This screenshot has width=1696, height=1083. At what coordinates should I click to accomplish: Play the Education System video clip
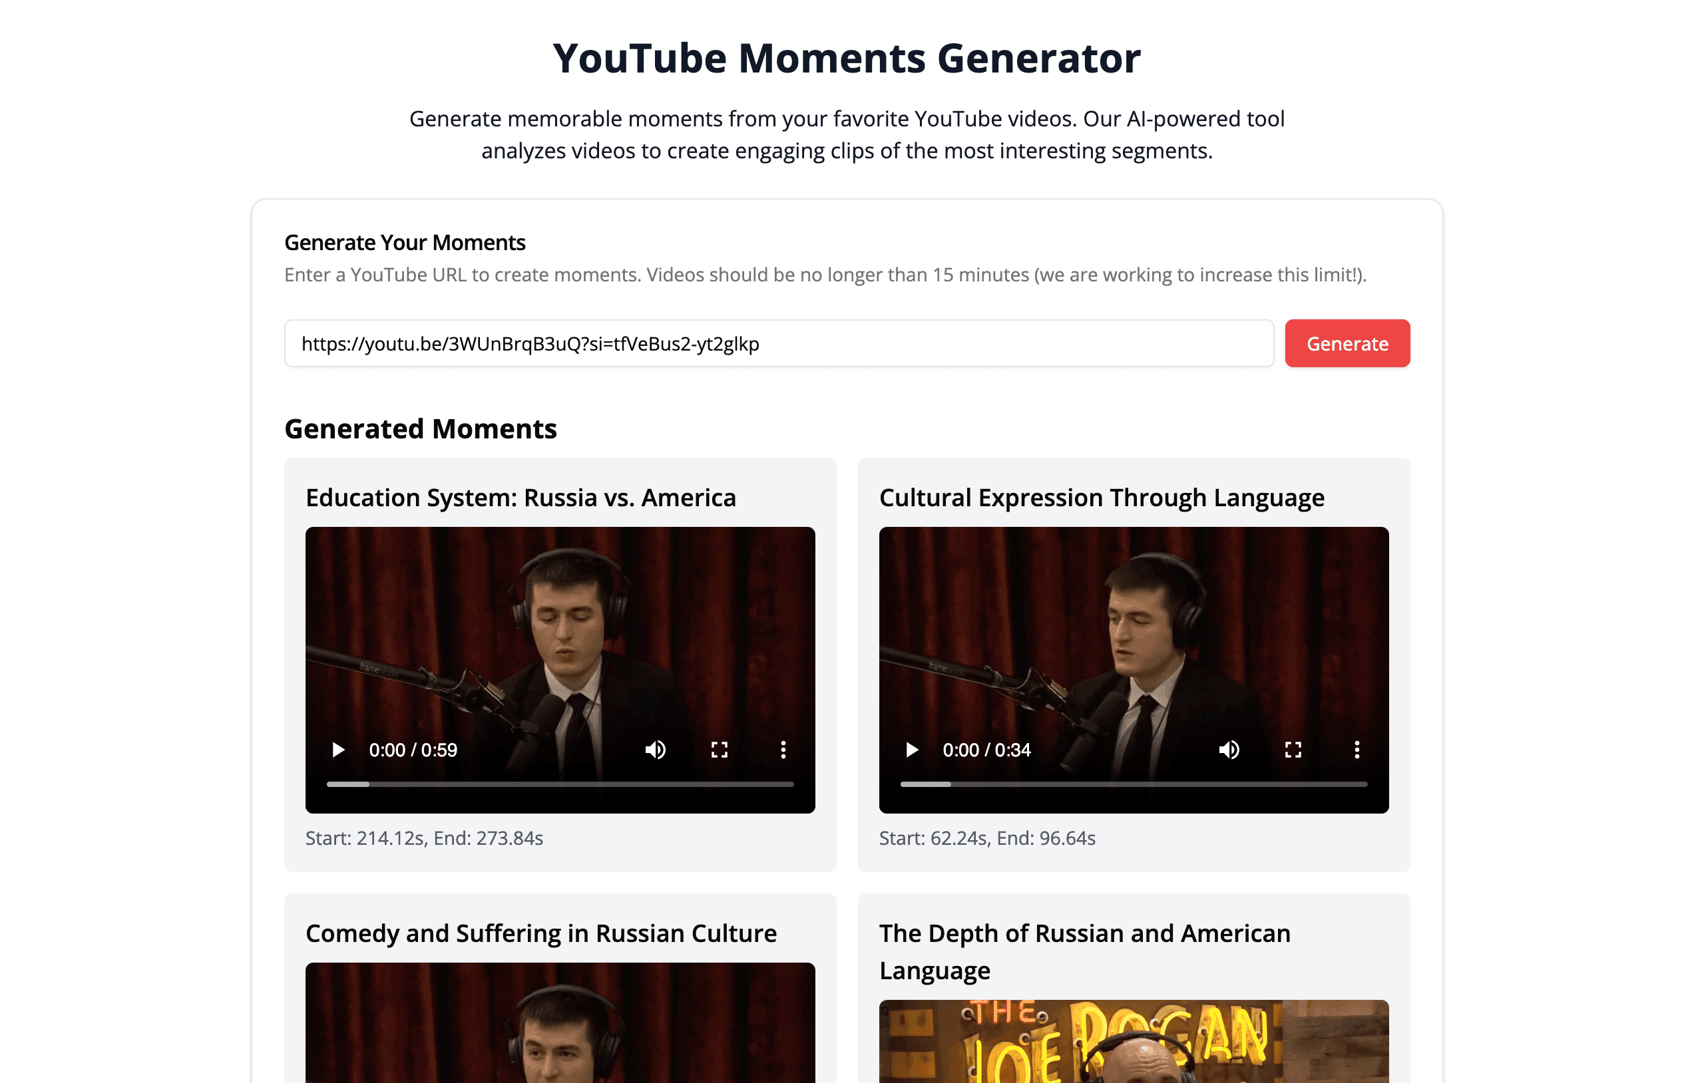coord(338,750)
